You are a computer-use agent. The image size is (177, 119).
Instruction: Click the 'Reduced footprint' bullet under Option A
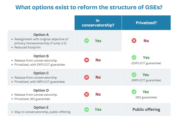pyautogui.click(x=27, y=47)
